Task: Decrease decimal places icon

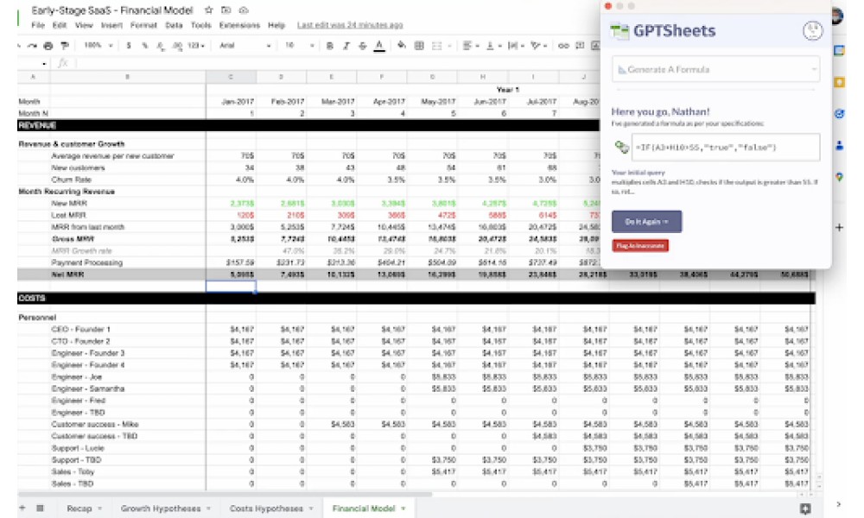Action: tap(161, 46)
